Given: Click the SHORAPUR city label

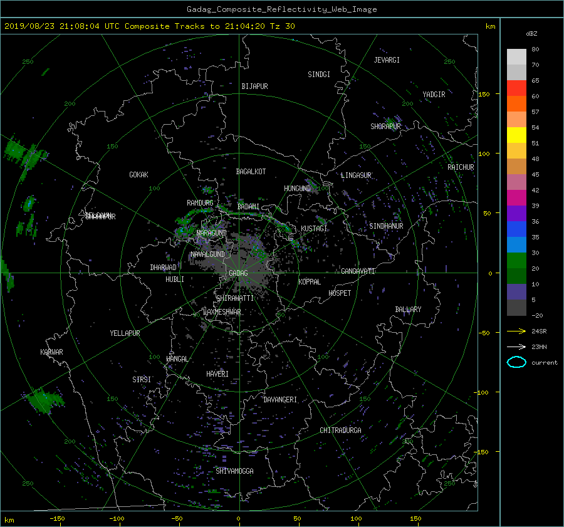Looking at the screenshot, I should pos(385,126).
